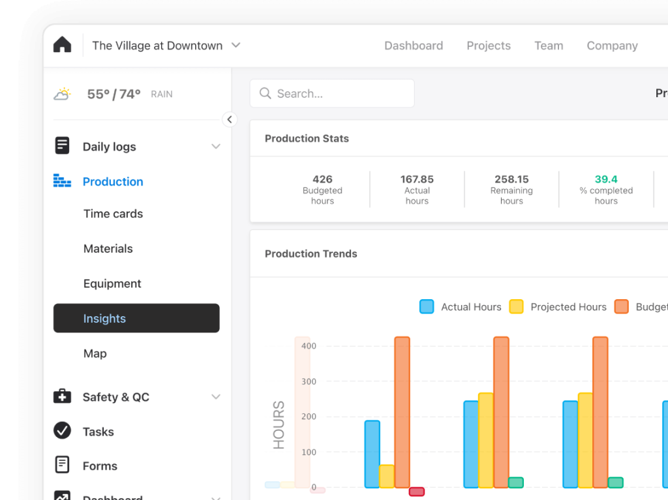
Task: Click the Tasks checkmark icon
Action: (x=62, y=430)
